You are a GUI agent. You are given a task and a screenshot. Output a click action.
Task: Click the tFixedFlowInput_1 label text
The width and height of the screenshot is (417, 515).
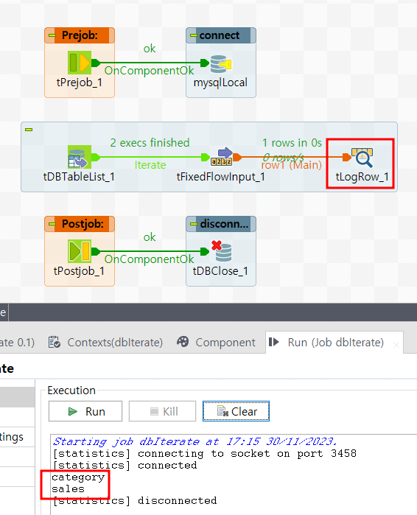[220, 177]
